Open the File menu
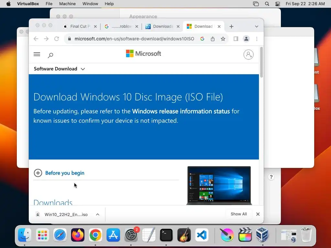The height and width of the screenshot is (248, 331). (x=49, y=4)
